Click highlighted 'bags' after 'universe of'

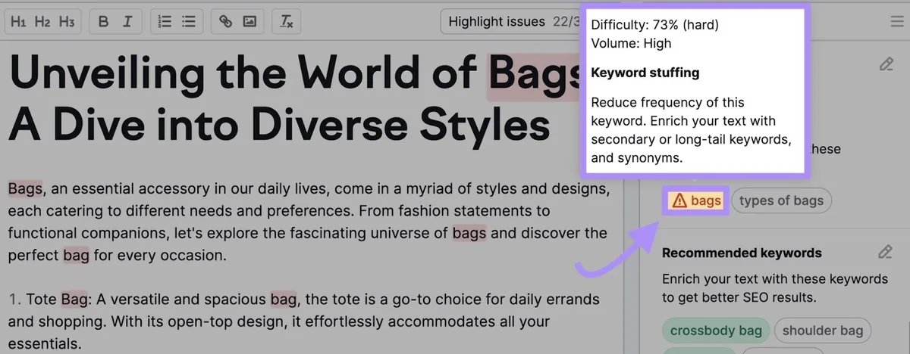pyautogui.click(x=469, y=233)
